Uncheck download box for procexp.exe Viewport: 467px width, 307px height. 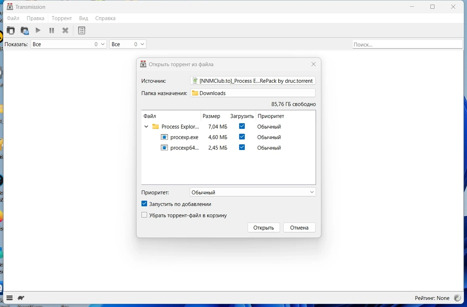tap(242, 137)
